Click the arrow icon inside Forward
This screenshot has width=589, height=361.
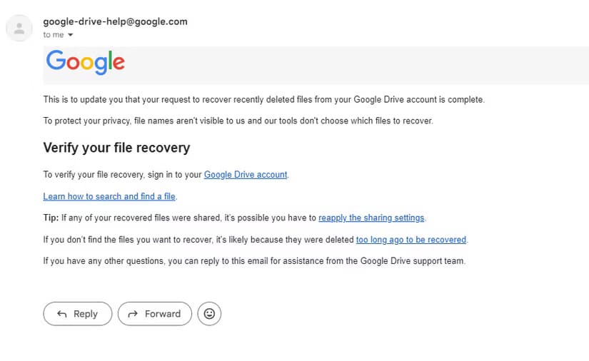click(133, 314)
